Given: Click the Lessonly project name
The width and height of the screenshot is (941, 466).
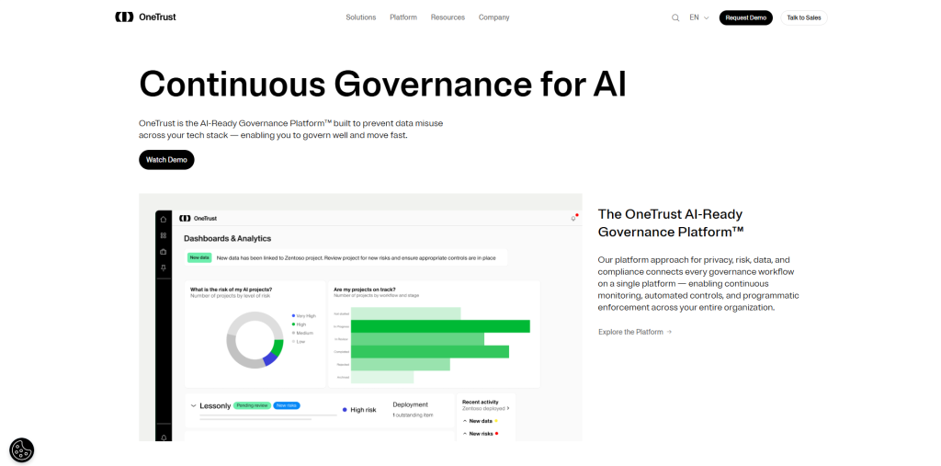Looking at the screenshot, I should pyautogui.click(x=215, y=406).
